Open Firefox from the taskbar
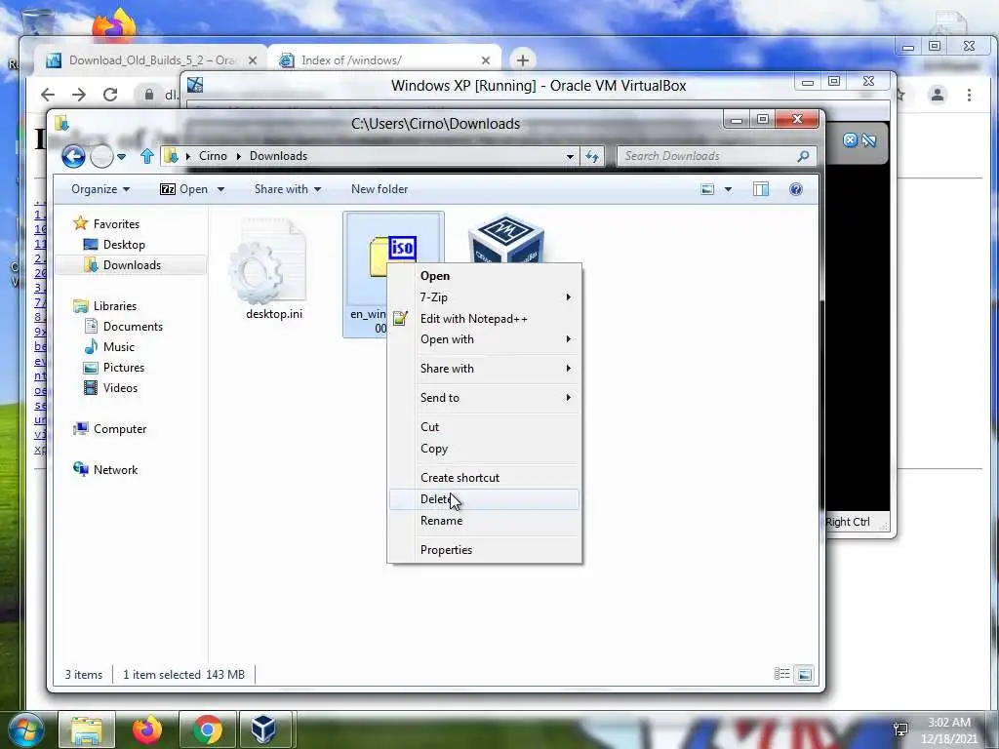Viewport: 999px width, 749px height. pyautogui.click(x=147, y=729)
